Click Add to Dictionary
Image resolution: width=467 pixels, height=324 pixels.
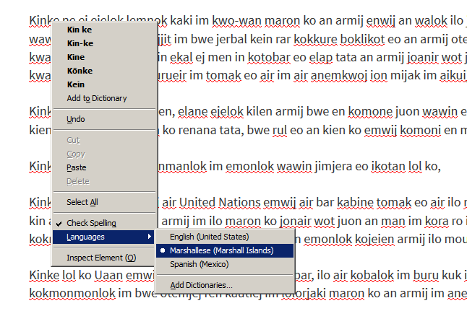(x=104, y=98)
